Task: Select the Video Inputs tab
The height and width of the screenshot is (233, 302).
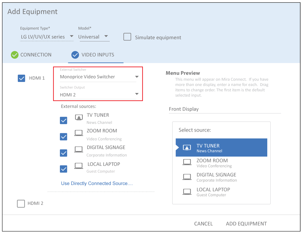Action: 93,55
